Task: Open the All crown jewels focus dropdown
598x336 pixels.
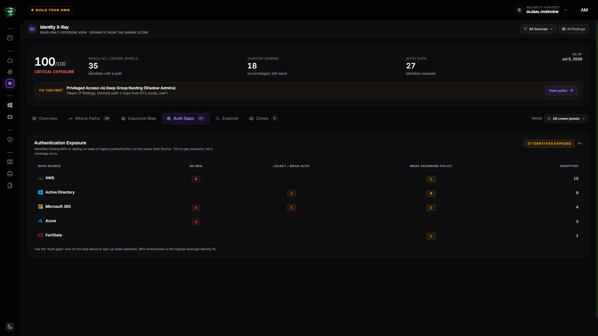Action: click(566, 119)
